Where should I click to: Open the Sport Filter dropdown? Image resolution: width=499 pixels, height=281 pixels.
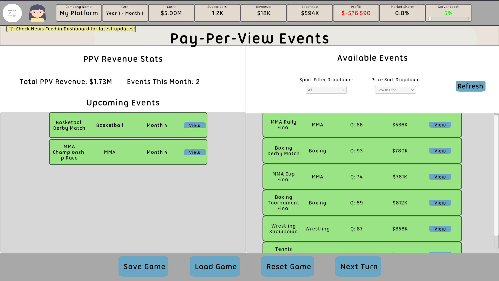(x=326, y=90)
